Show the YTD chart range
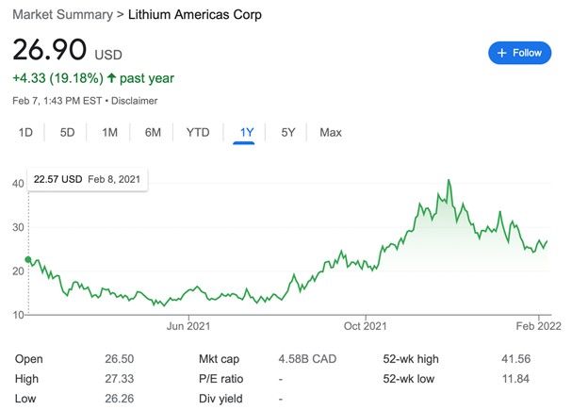 (x=198, y=132)
